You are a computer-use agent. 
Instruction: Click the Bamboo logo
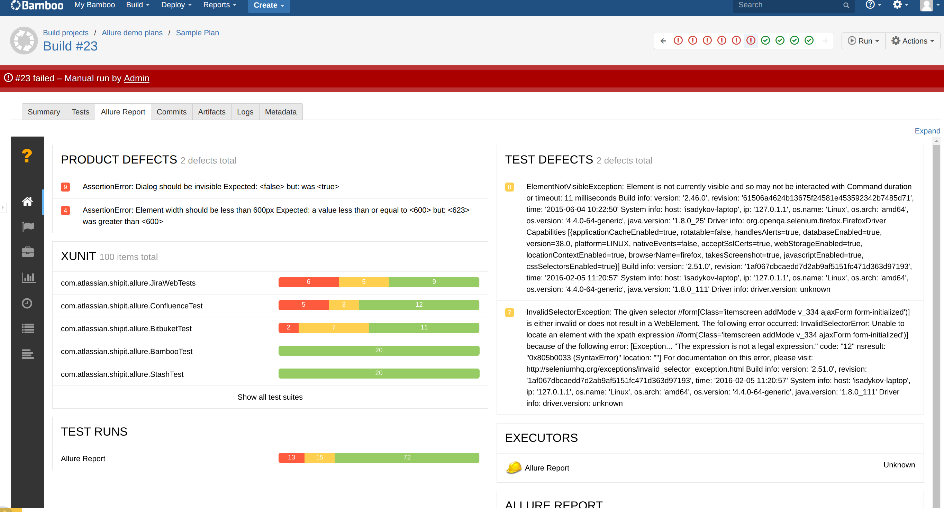click(x=37, y=5)
